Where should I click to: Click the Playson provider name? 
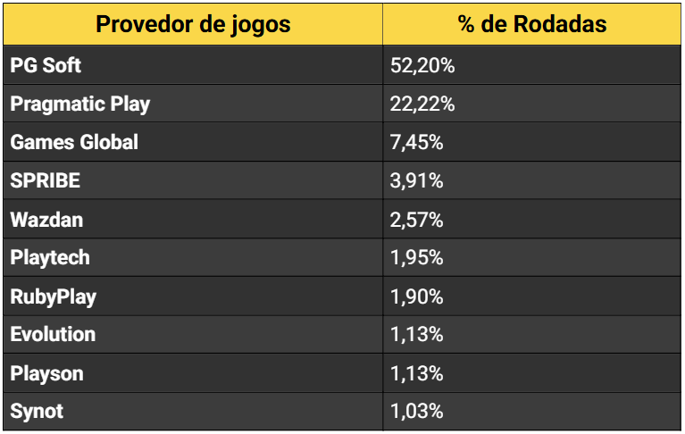point(46,373)
